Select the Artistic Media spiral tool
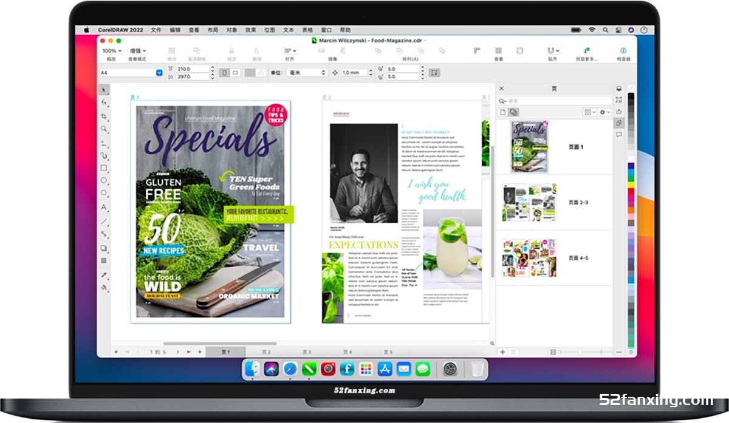729x423 pixels. point(104,156)
